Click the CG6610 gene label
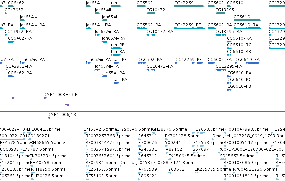The image size is (285, 181). pyautogui.click(x=235, y=3)
